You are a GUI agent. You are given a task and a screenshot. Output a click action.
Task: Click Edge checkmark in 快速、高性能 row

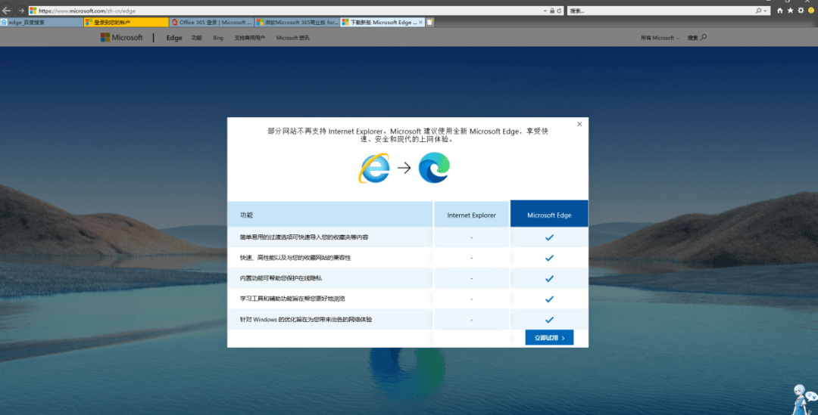[x=549, y=258]
